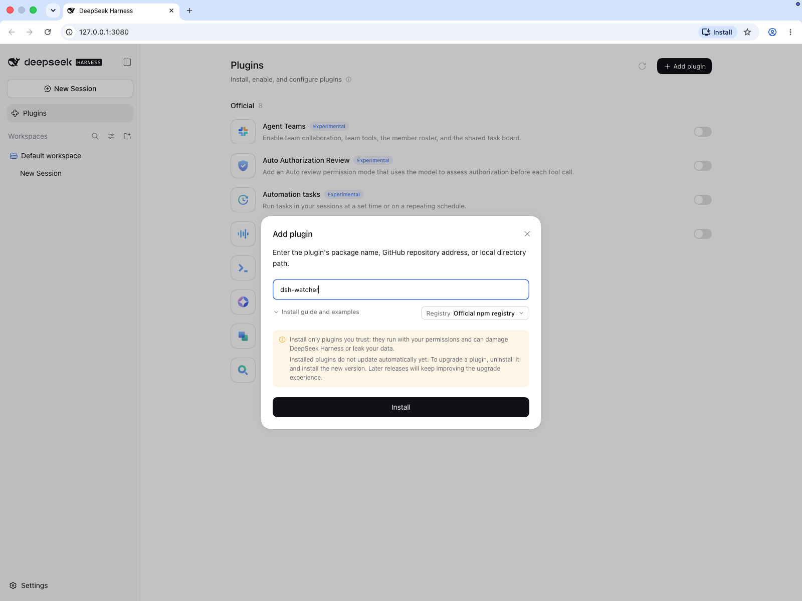802x601 pixels.
Task: Search workspaces with magnifier icon
Action: [x=95, y=136]
